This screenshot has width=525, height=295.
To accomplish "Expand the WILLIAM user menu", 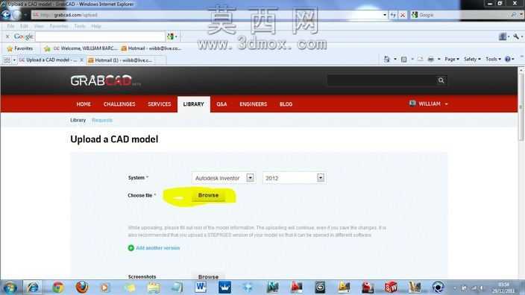I will click(x=446, y=104).
